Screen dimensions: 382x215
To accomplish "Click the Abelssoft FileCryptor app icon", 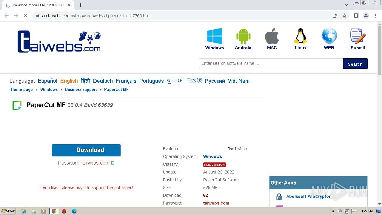I will pos(279,196).
